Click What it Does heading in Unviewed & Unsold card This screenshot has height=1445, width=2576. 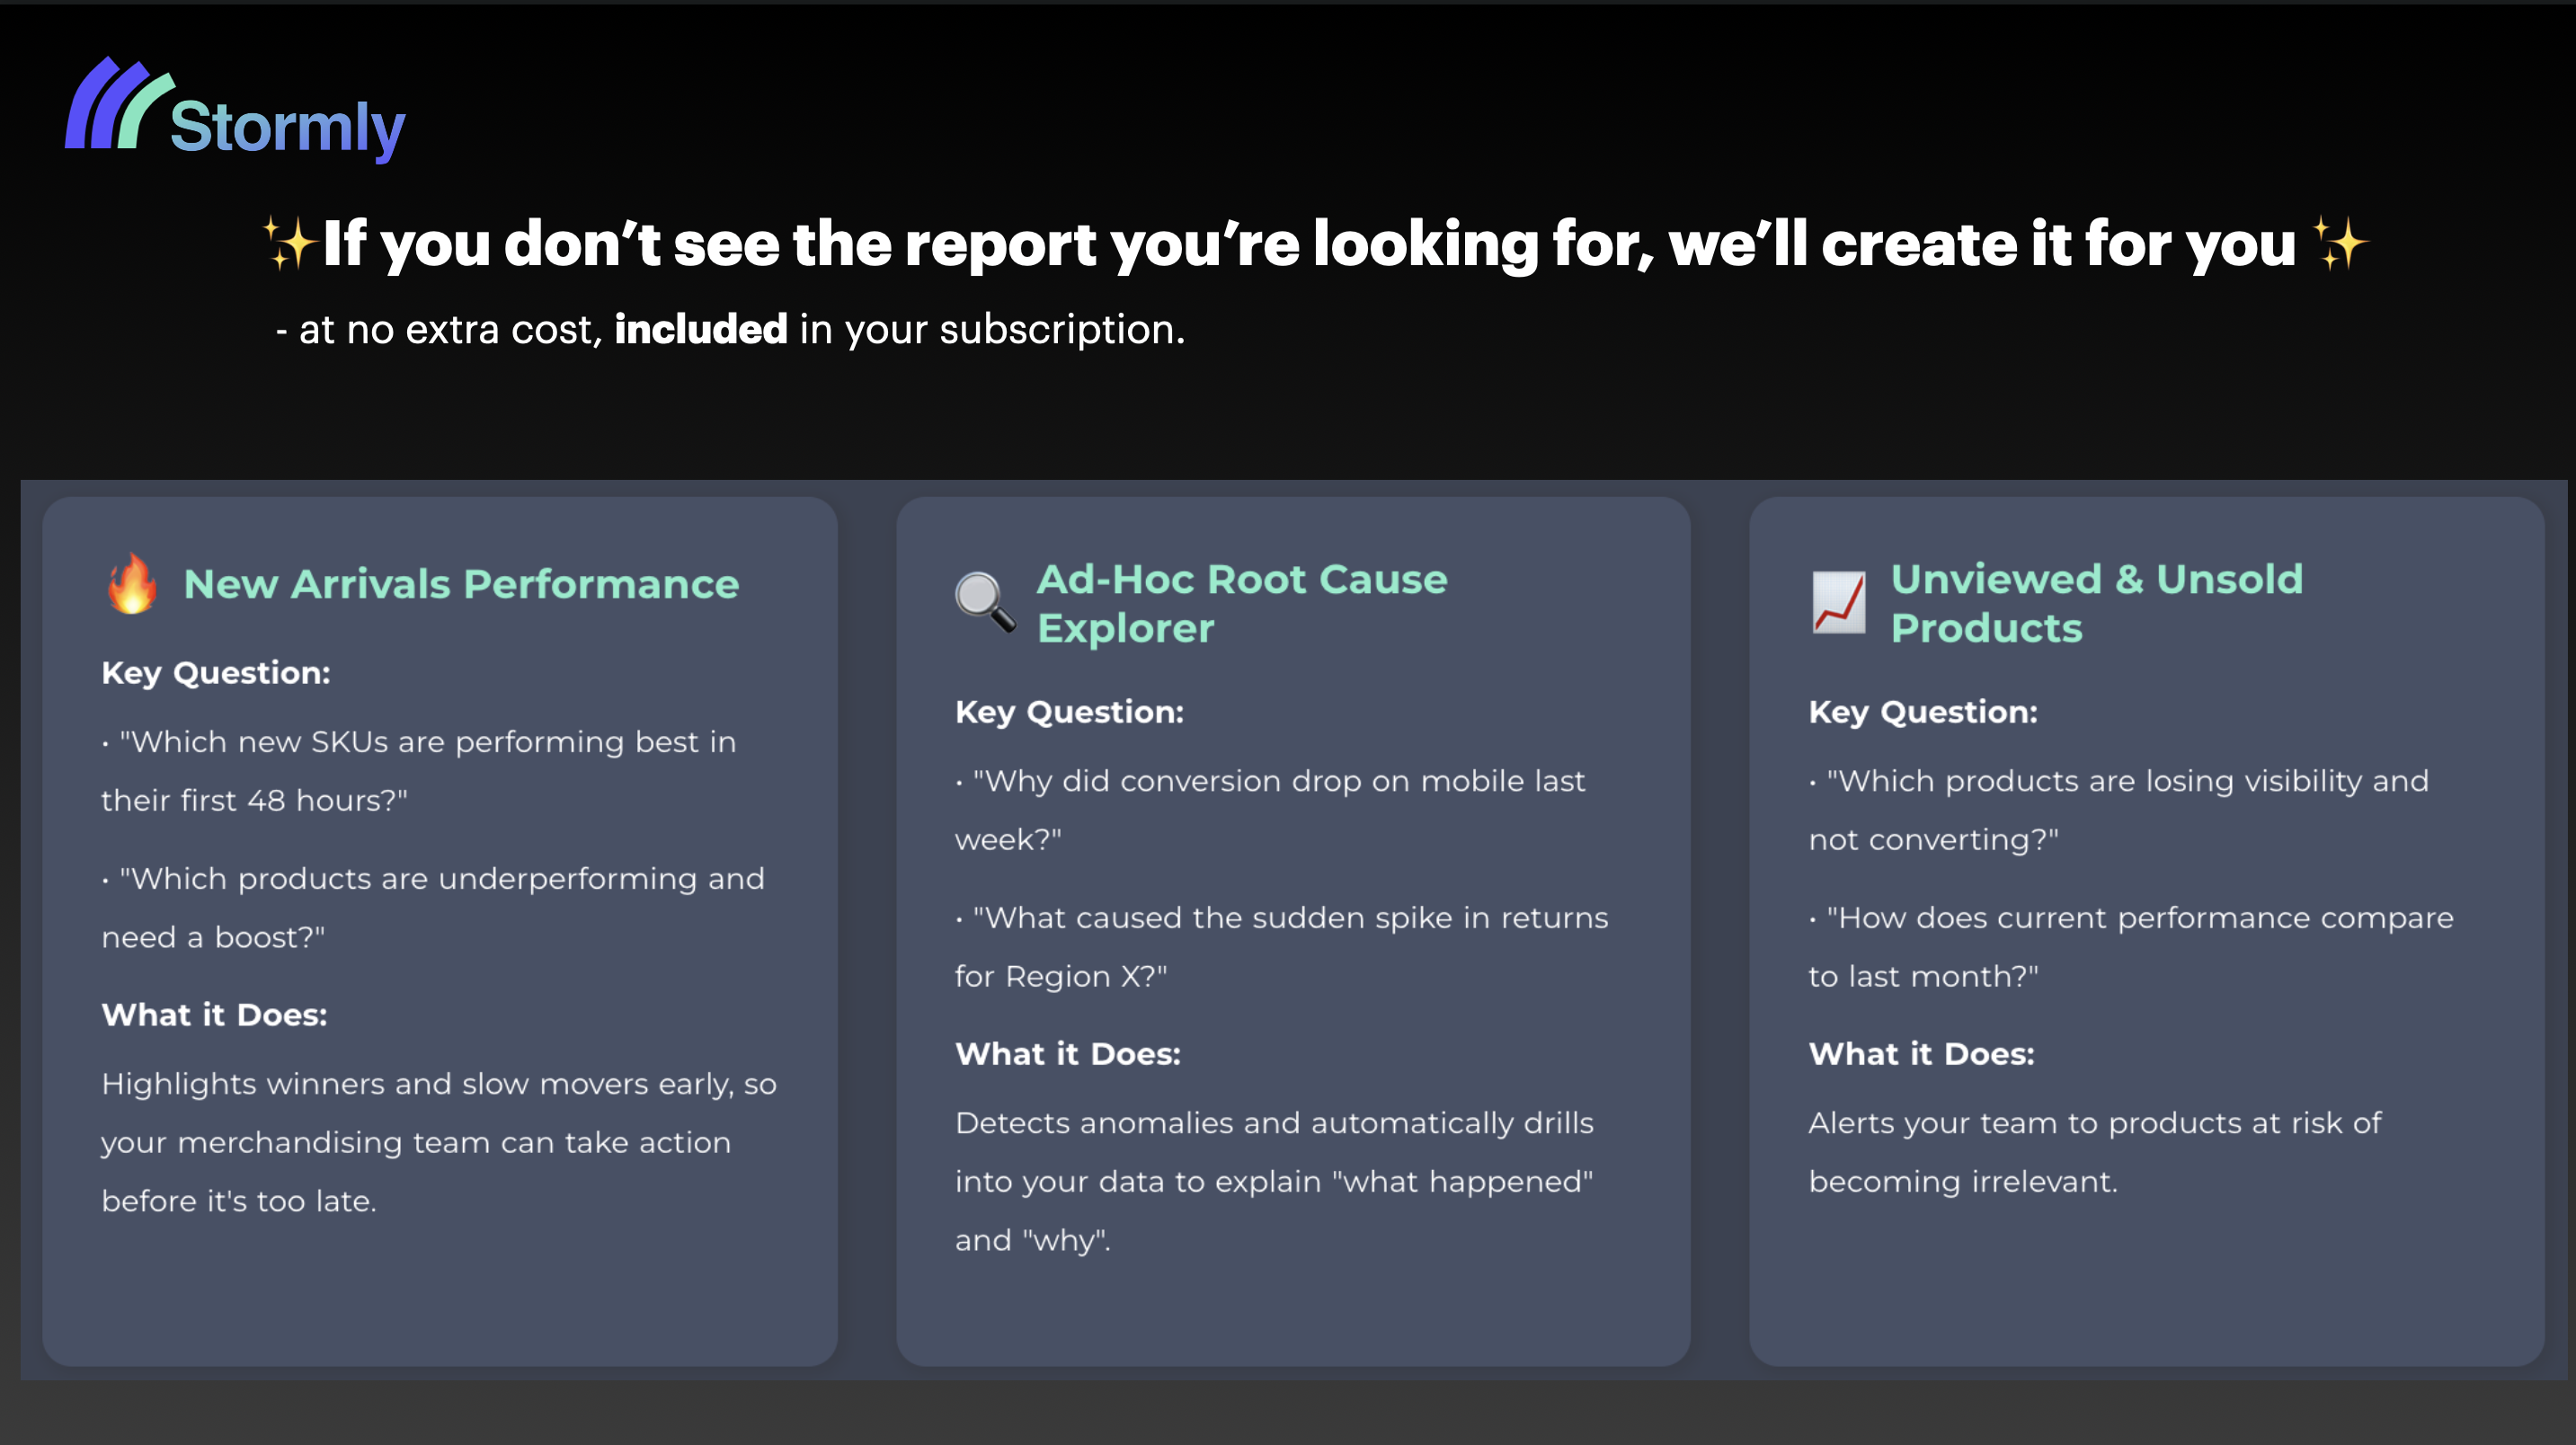(x=1922, y=1054)
